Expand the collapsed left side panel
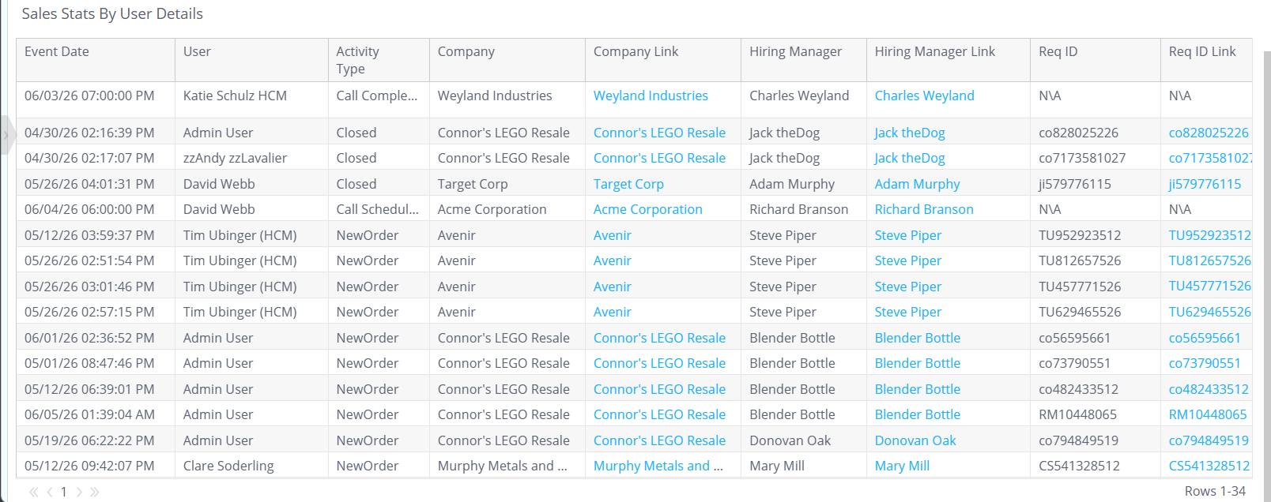The height and width of the screenshot is (502, 1271). pyautogui.click(x=6, y=135)
